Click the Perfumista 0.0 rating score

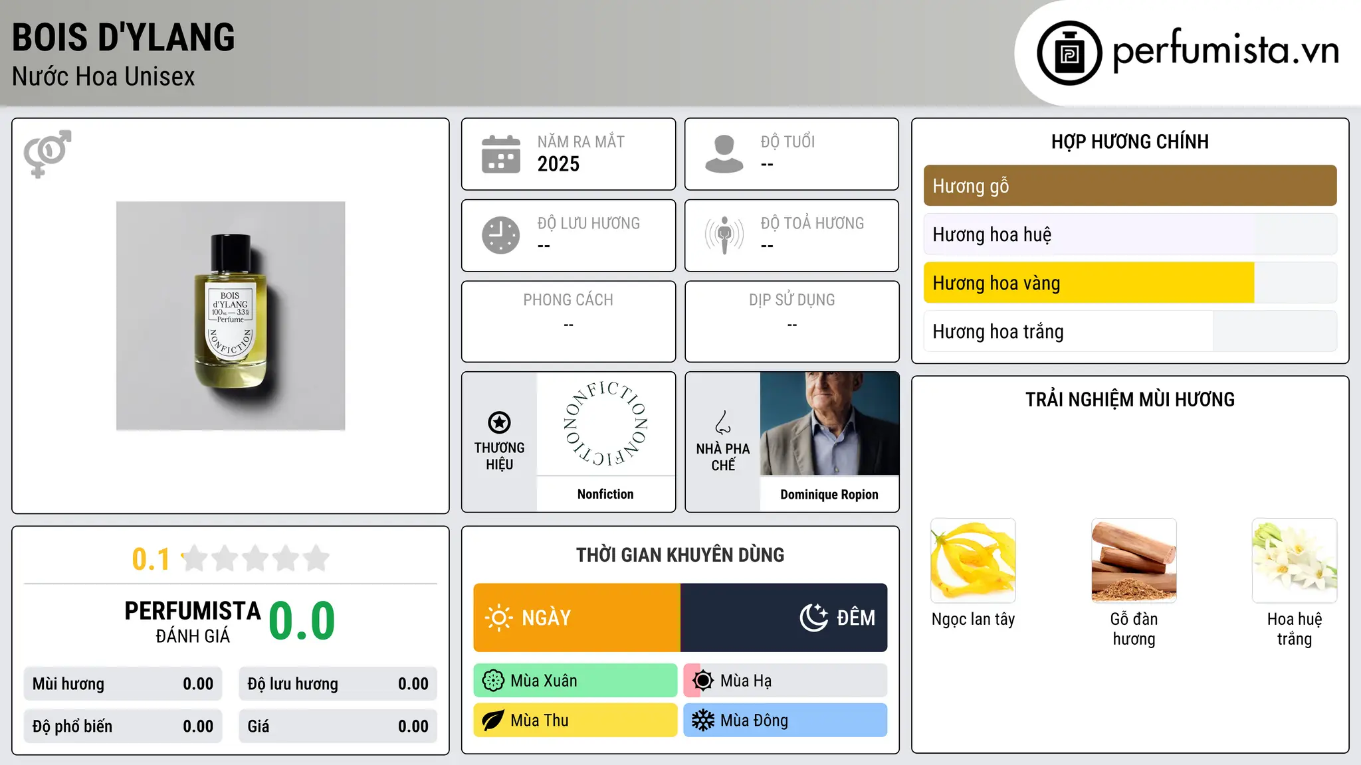coord(302,622)
